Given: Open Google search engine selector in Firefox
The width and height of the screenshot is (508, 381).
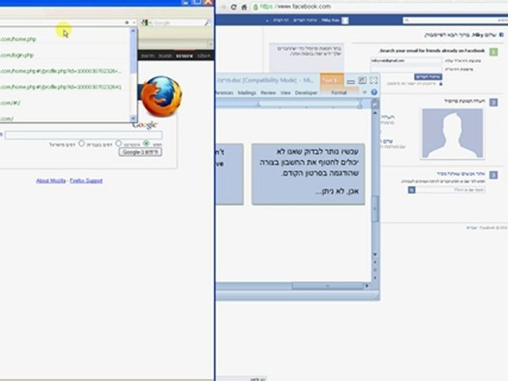Looking at the screenshot, I should tap(146, 22).
